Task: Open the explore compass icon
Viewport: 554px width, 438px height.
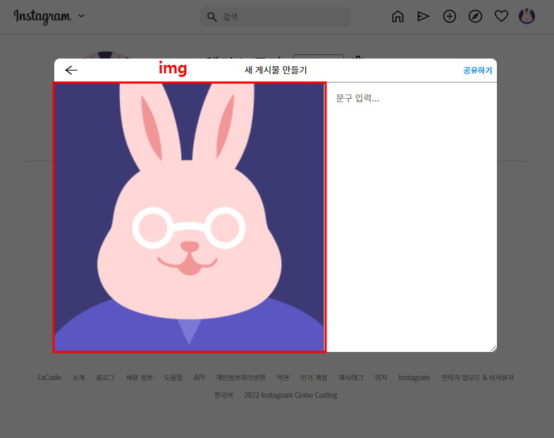Action: click(x=475, y=16)
